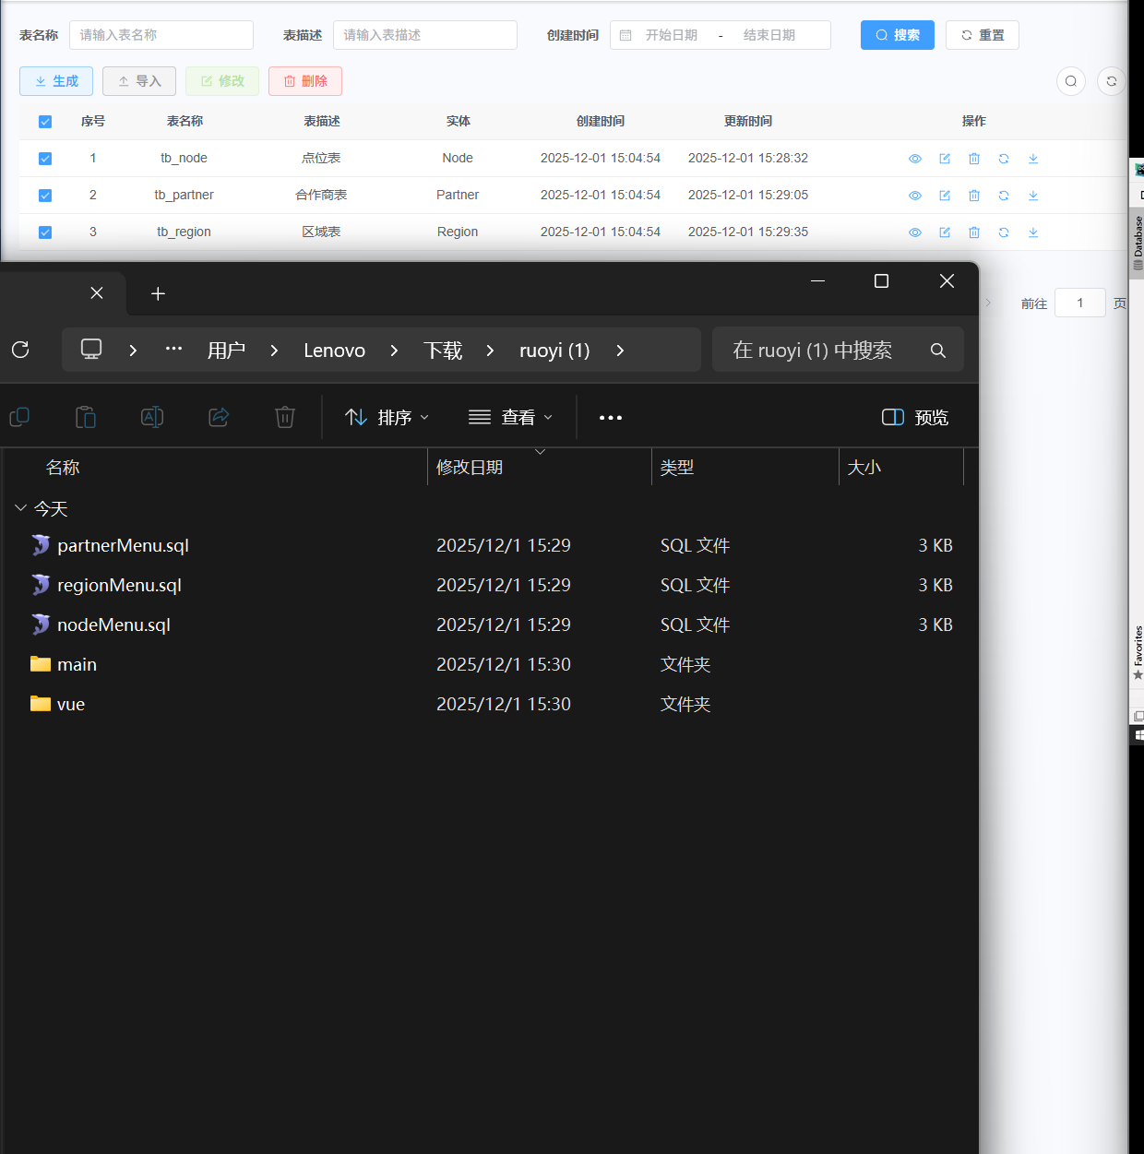Uncheck the tb_region row checkbox
Image resolution: width=1144 pixels, height=1154 pixels.
click(45, 232)
